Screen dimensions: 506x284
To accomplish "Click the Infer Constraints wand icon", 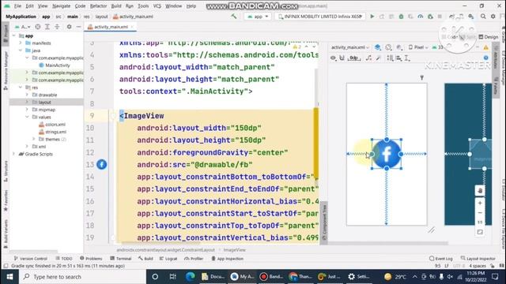I will coord(378,58).
